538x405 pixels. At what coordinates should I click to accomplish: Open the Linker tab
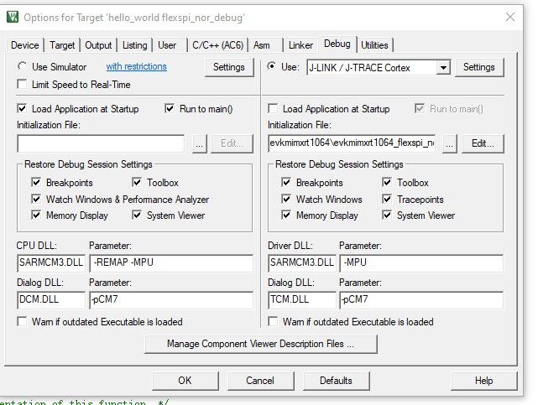click(300, 45)
